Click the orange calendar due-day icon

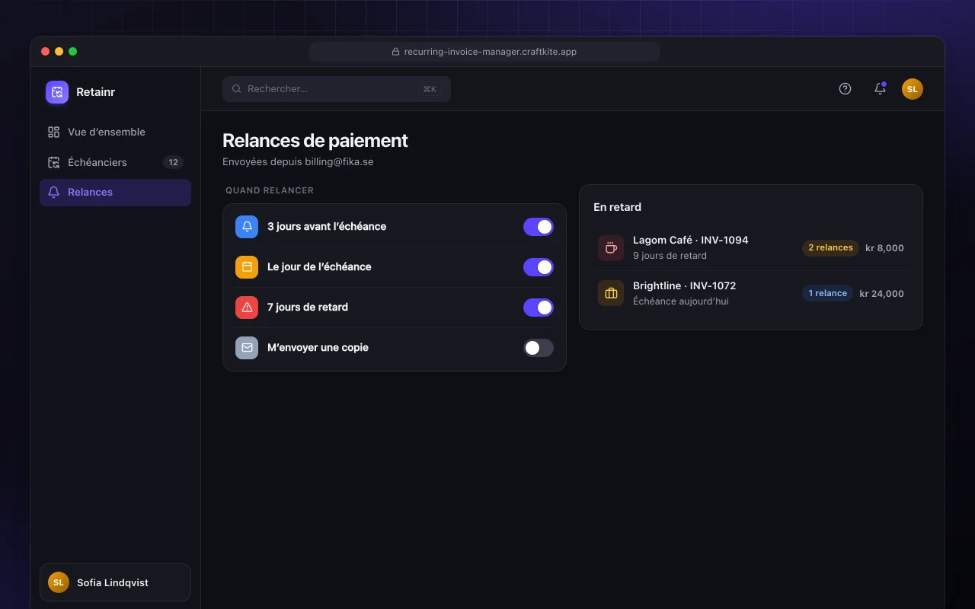pyautogui.click(x=247, y=267)
